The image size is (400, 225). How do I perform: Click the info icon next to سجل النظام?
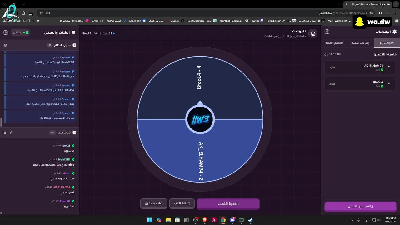(x=74, y=45)
